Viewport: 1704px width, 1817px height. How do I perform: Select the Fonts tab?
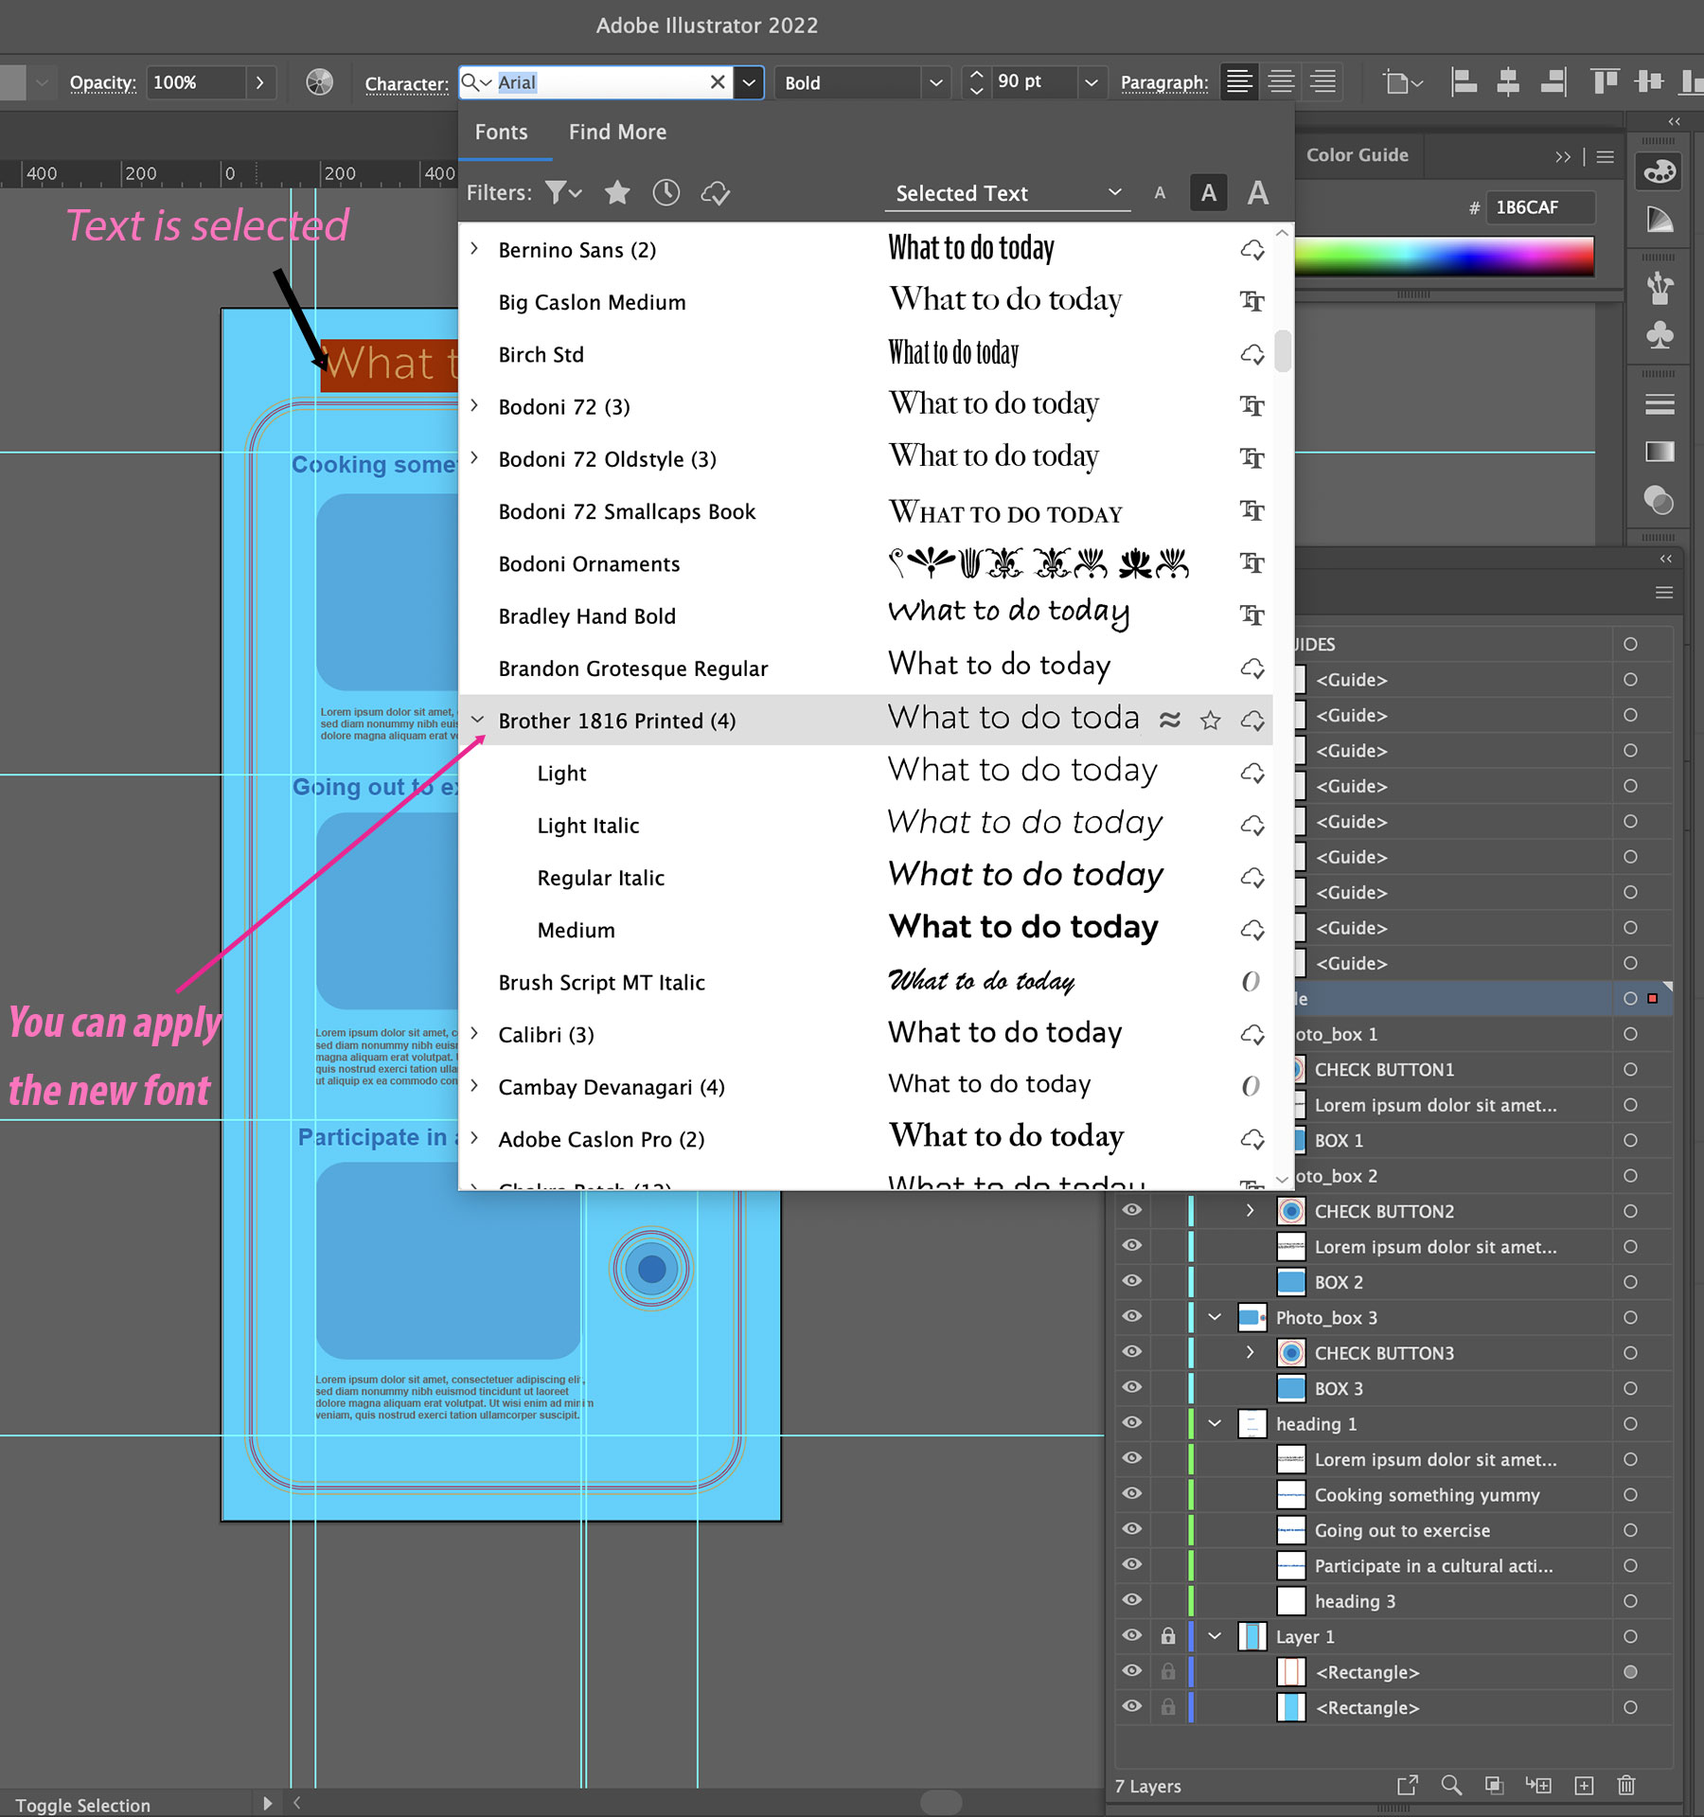(x=501, y=133)
